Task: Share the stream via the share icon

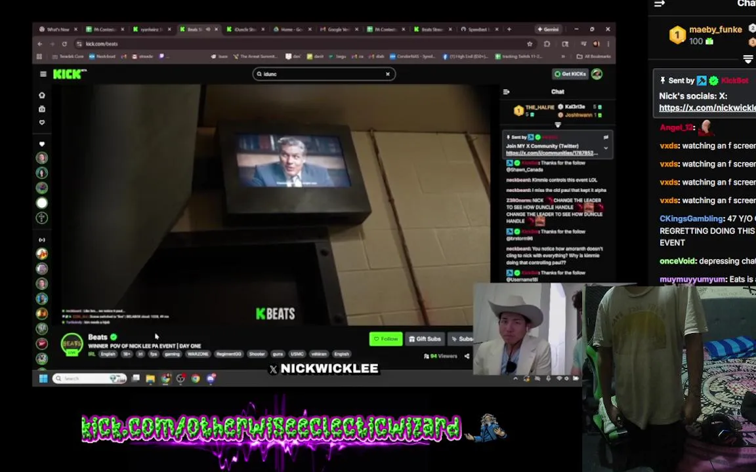Action: (467, 356)
